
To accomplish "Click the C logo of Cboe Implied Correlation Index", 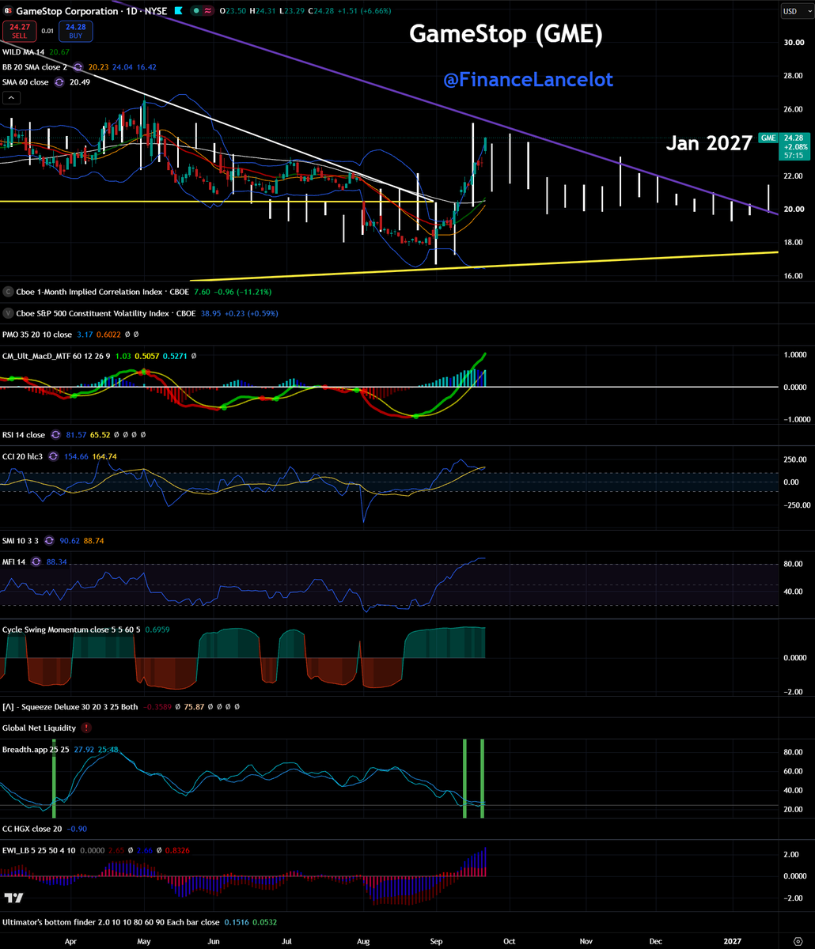I will [x=8, y=292].
